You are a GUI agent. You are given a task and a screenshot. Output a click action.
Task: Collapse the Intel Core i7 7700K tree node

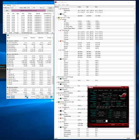[x=57, y=18]
